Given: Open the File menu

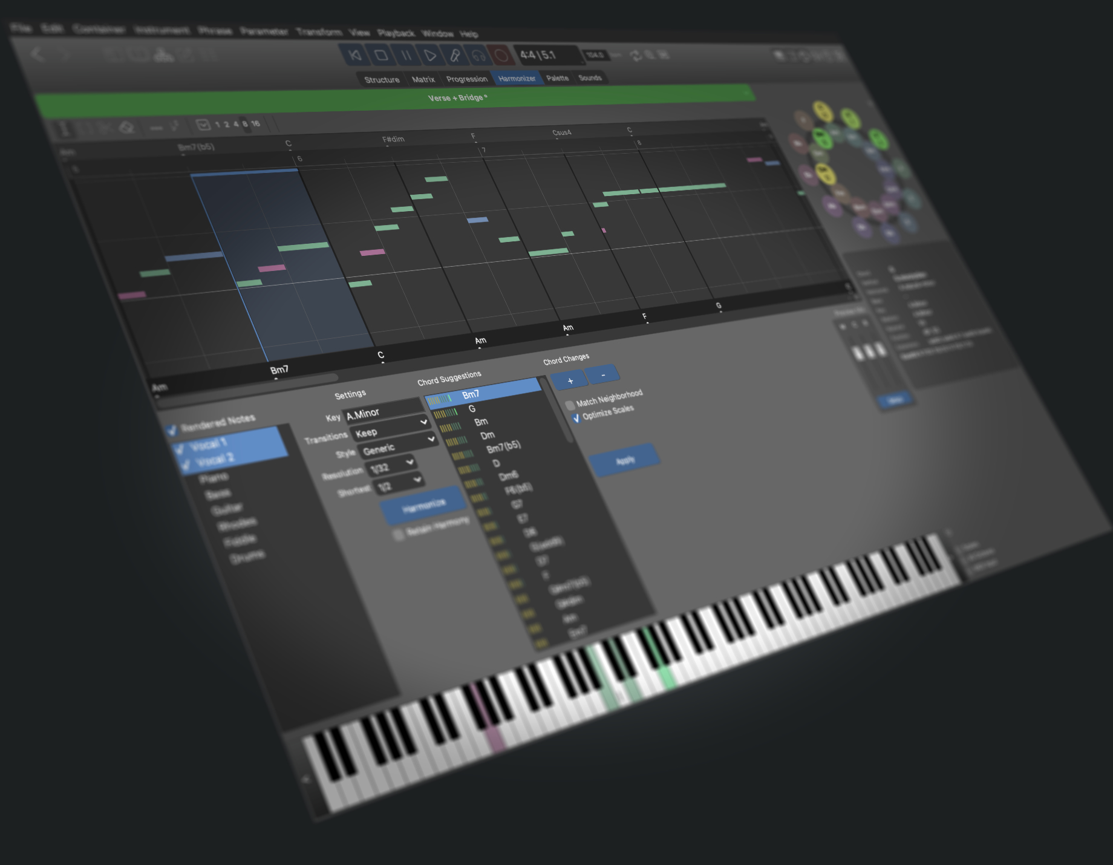Looking at the screenshot, I should pyautogui.click(x=21, y=28).
